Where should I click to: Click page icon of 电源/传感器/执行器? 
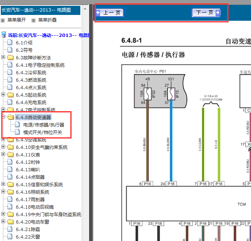(x=17, y=124)
